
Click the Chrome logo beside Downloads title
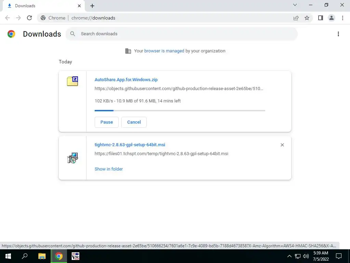point(11,34)
